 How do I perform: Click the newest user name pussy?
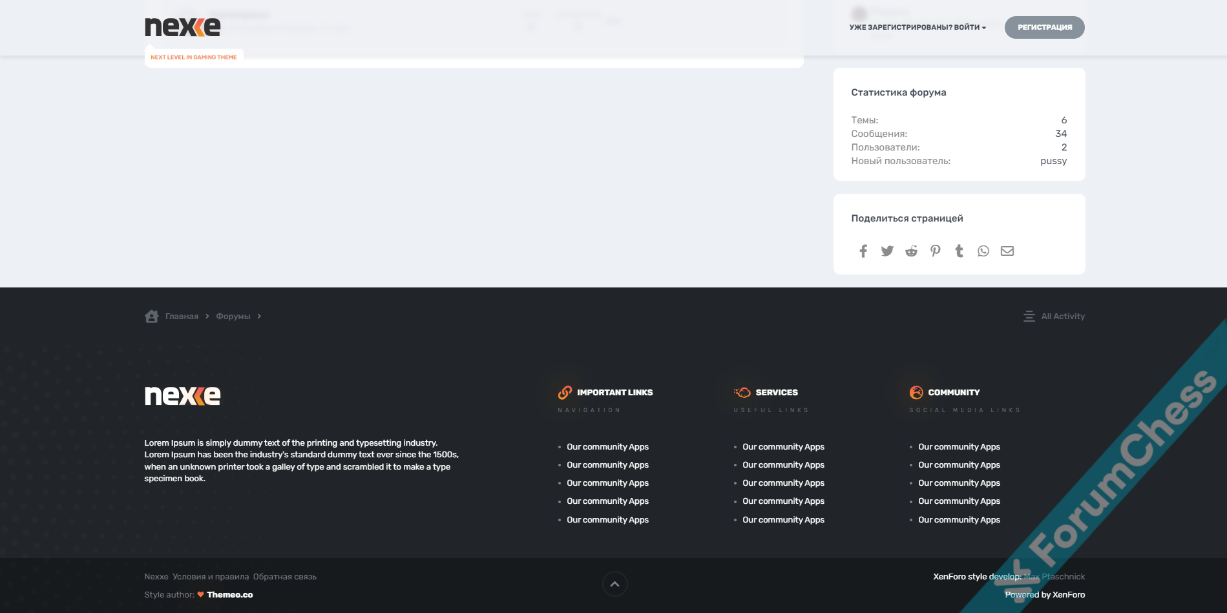point(1053,161)
